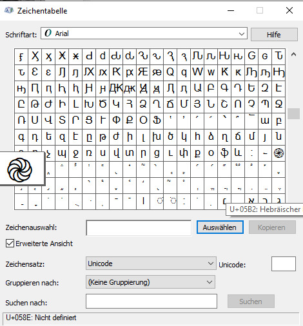Select the Armenian eternity sign cell in grid
Viewport: 303px width, 326px height.
[279, 153]
